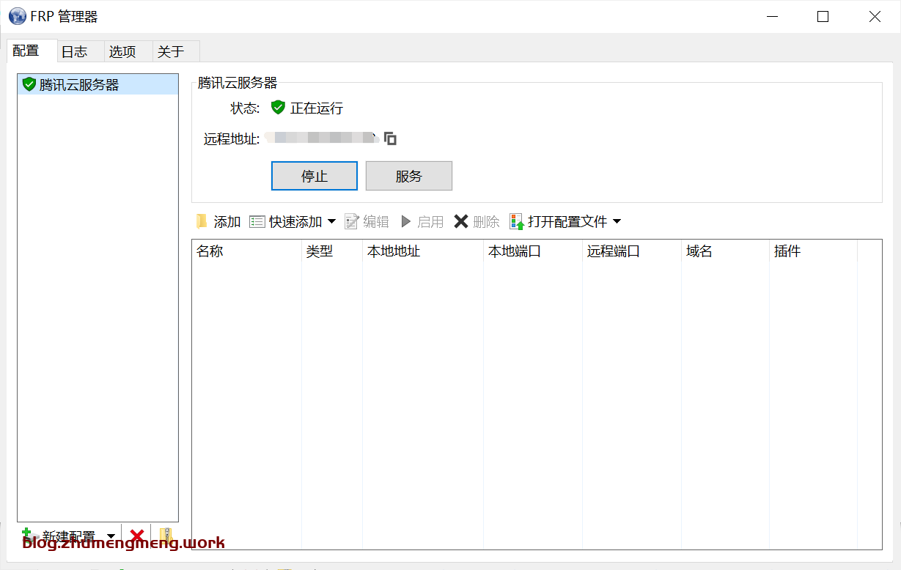Screen dimensions: 901x570
Task: Click the blurred remote address value
Action: click(322, 138)
